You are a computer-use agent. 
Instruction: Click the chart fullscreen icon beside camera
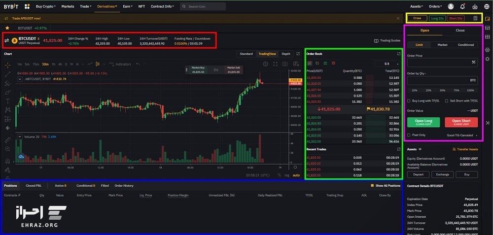(x=276, y=64)
